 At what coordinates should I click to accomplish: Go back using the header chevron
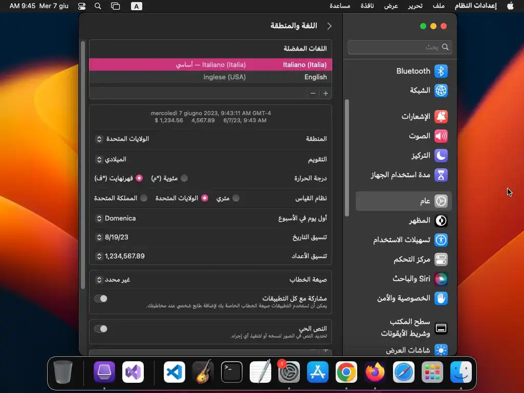tap(329, 26)
